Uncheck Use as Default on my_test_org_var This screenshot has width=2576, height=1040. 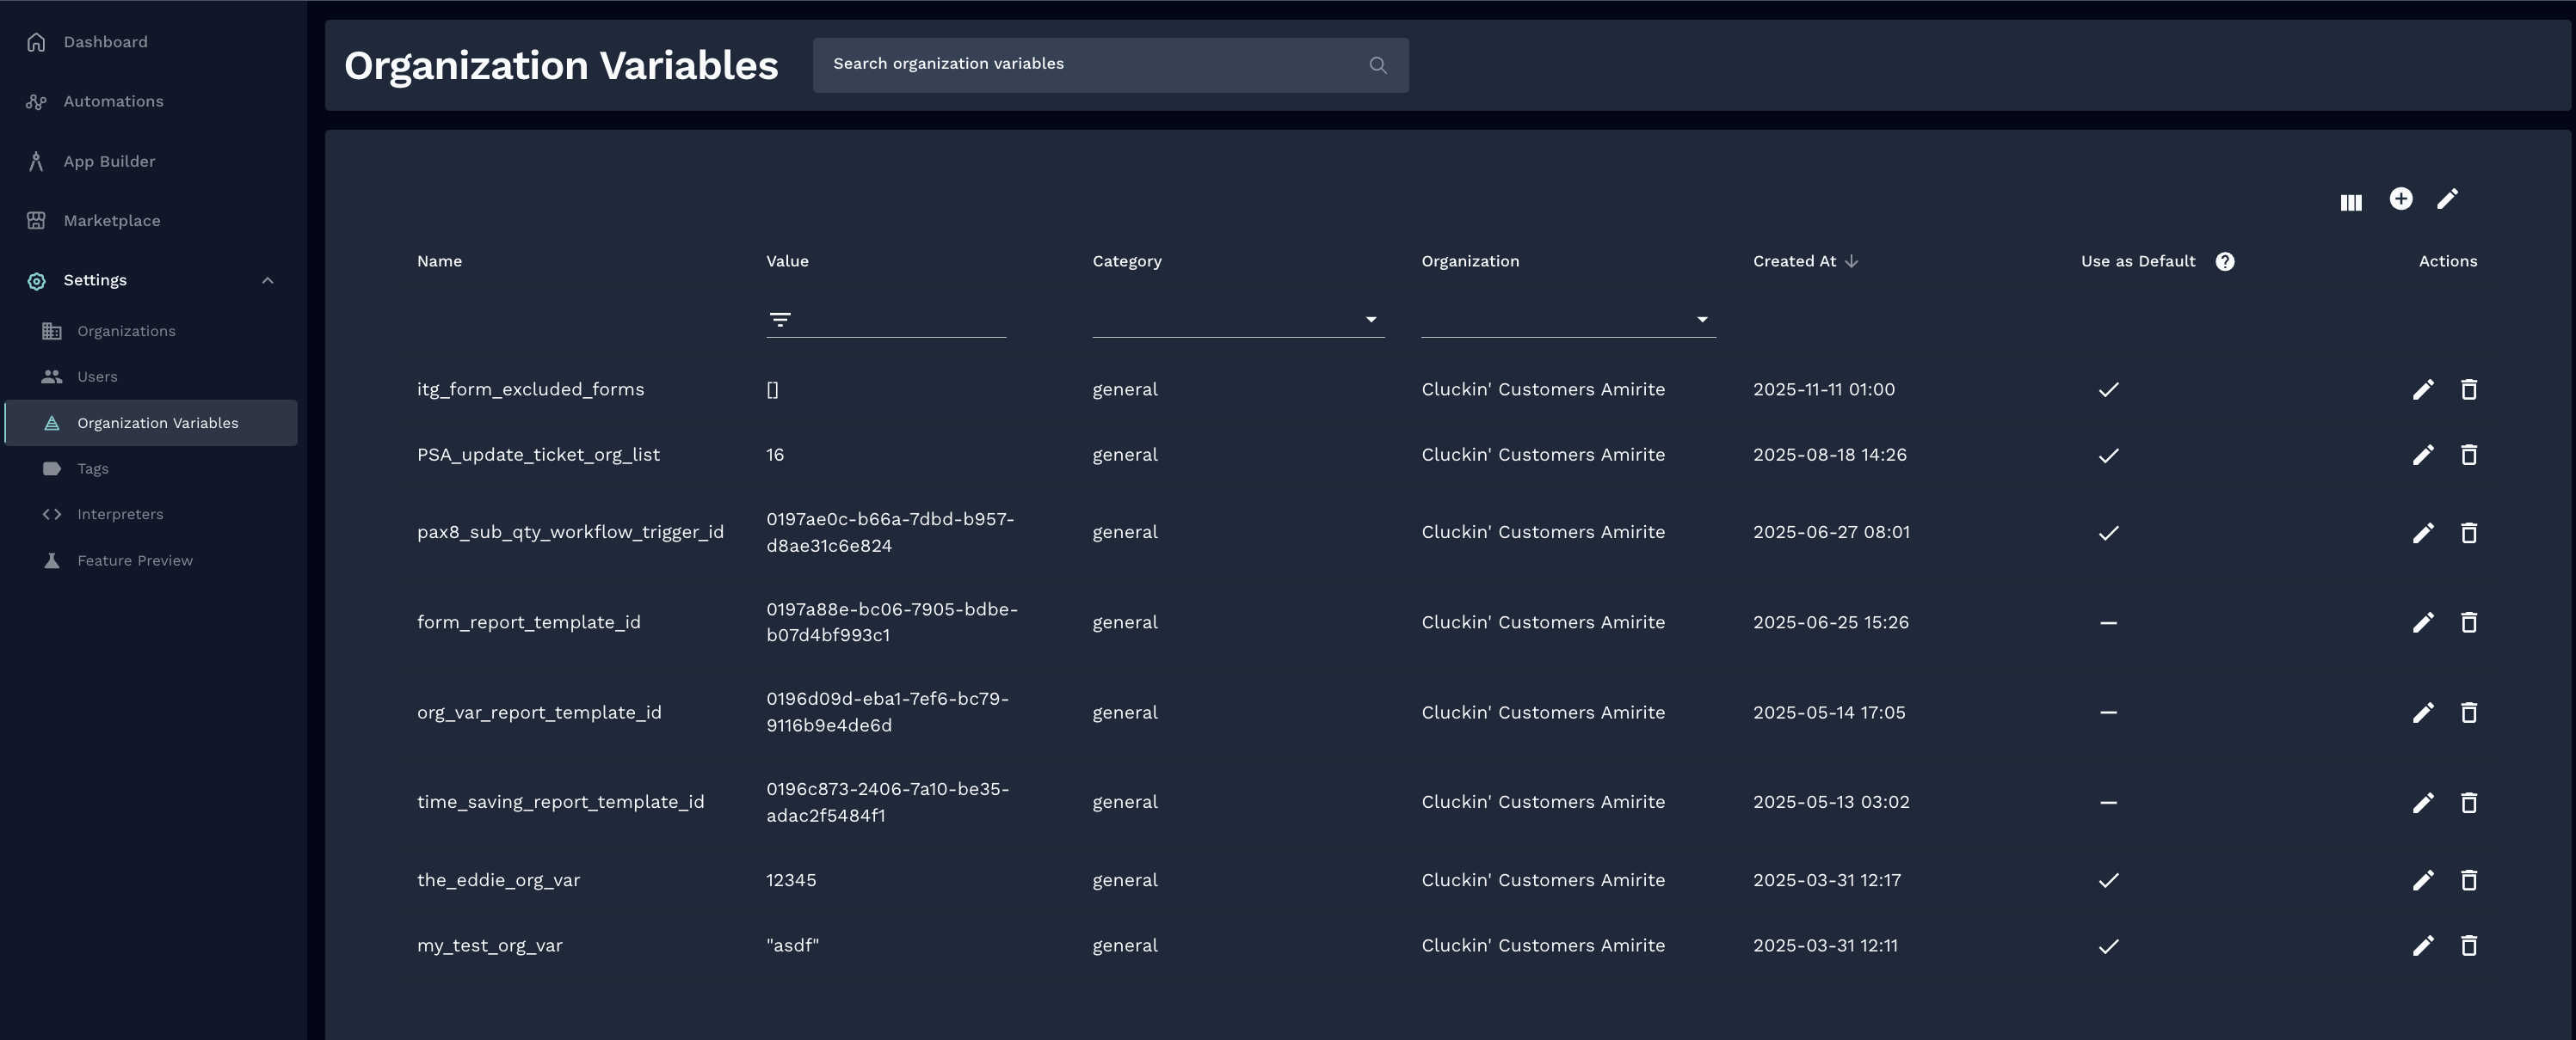(2107, 945)
